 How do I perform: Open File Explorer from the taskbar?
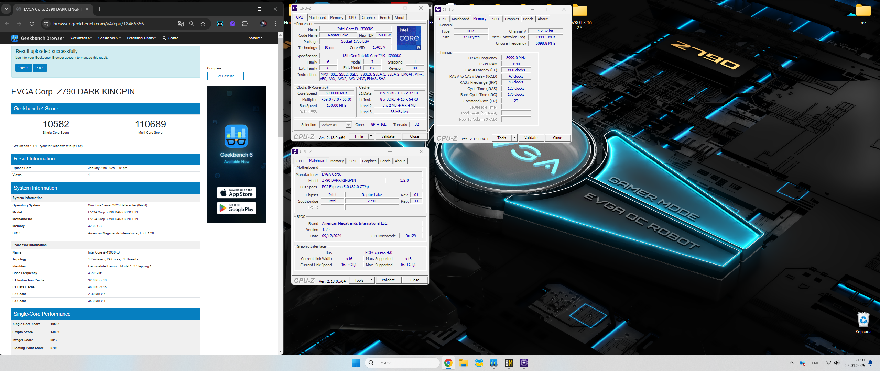pos(463,363)
